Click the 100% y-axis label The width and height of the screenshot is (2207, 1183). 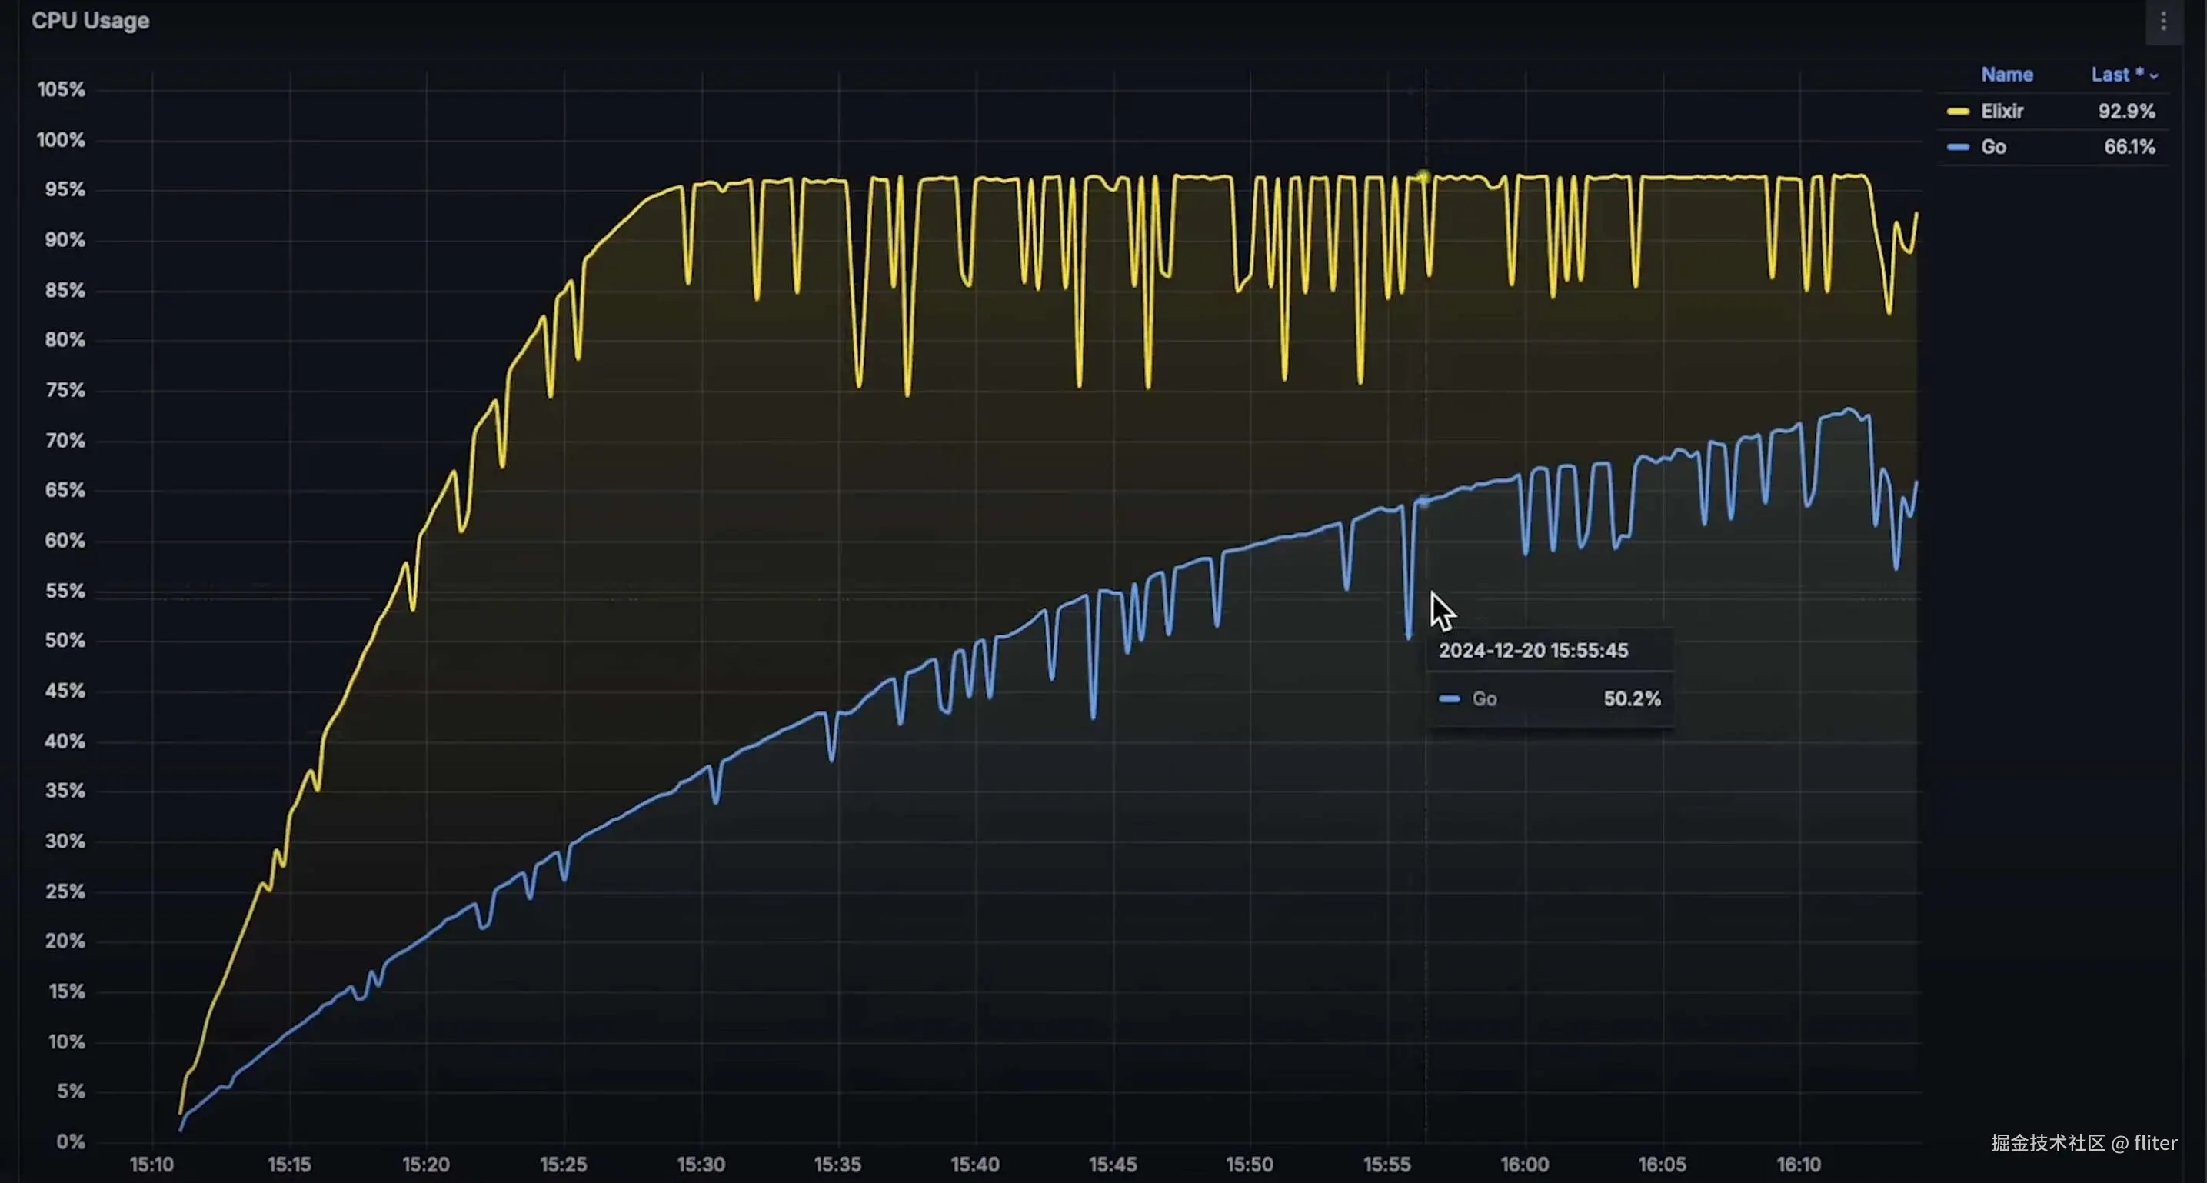click(61, 140)
